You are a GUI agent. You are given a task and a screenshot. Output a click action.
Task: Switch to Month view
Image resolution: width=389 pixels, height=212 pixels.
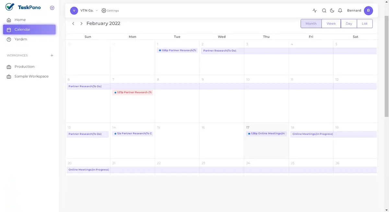tap(311, 24)
